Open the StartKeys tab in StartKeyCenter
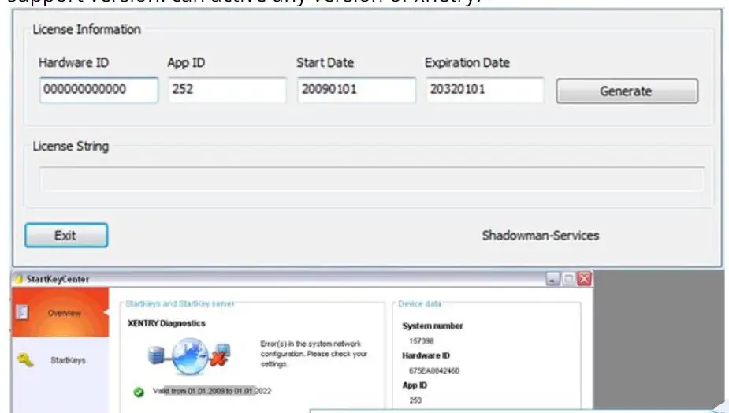The image size is (729, 413). pyautogui.click(x=61, y=360)
